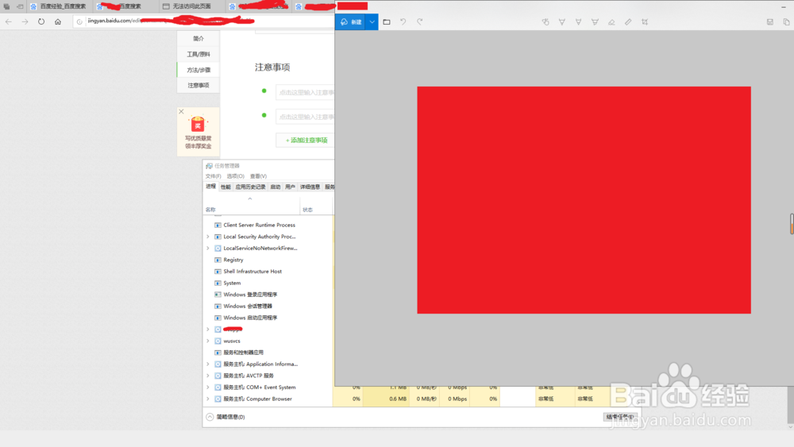Click the site info icon in the address bar
This screenshot has height=447, width=794.
(x=79, y=21)
